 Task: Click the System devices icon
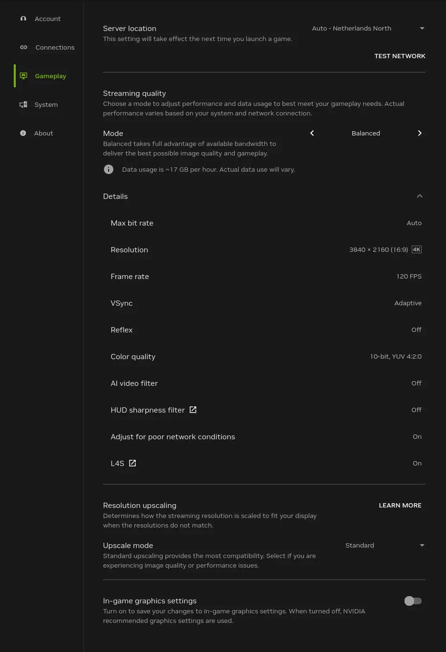tap(23, 104)
